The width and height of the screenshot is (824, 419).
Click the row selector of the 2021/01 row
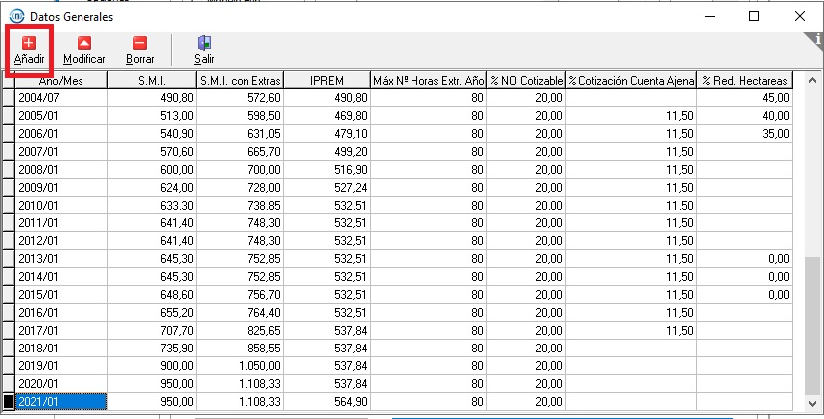[x=8, y=402]
